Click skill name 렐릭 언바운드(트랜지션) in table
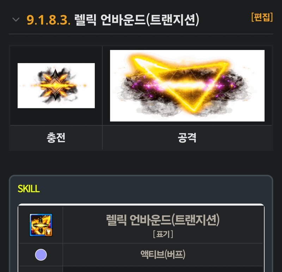The height and width of the screenshot is (272, 282). click(163, 220)
